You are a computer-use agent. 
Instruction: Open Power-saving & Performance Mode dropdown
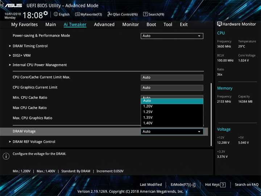pos(172,36)
